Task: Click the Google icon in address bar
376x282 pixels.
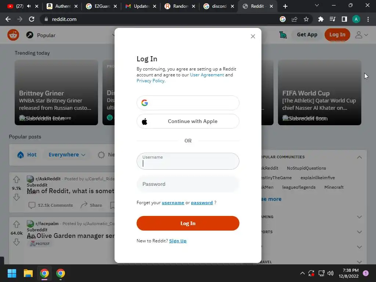Action: click(x=283, y=19)
